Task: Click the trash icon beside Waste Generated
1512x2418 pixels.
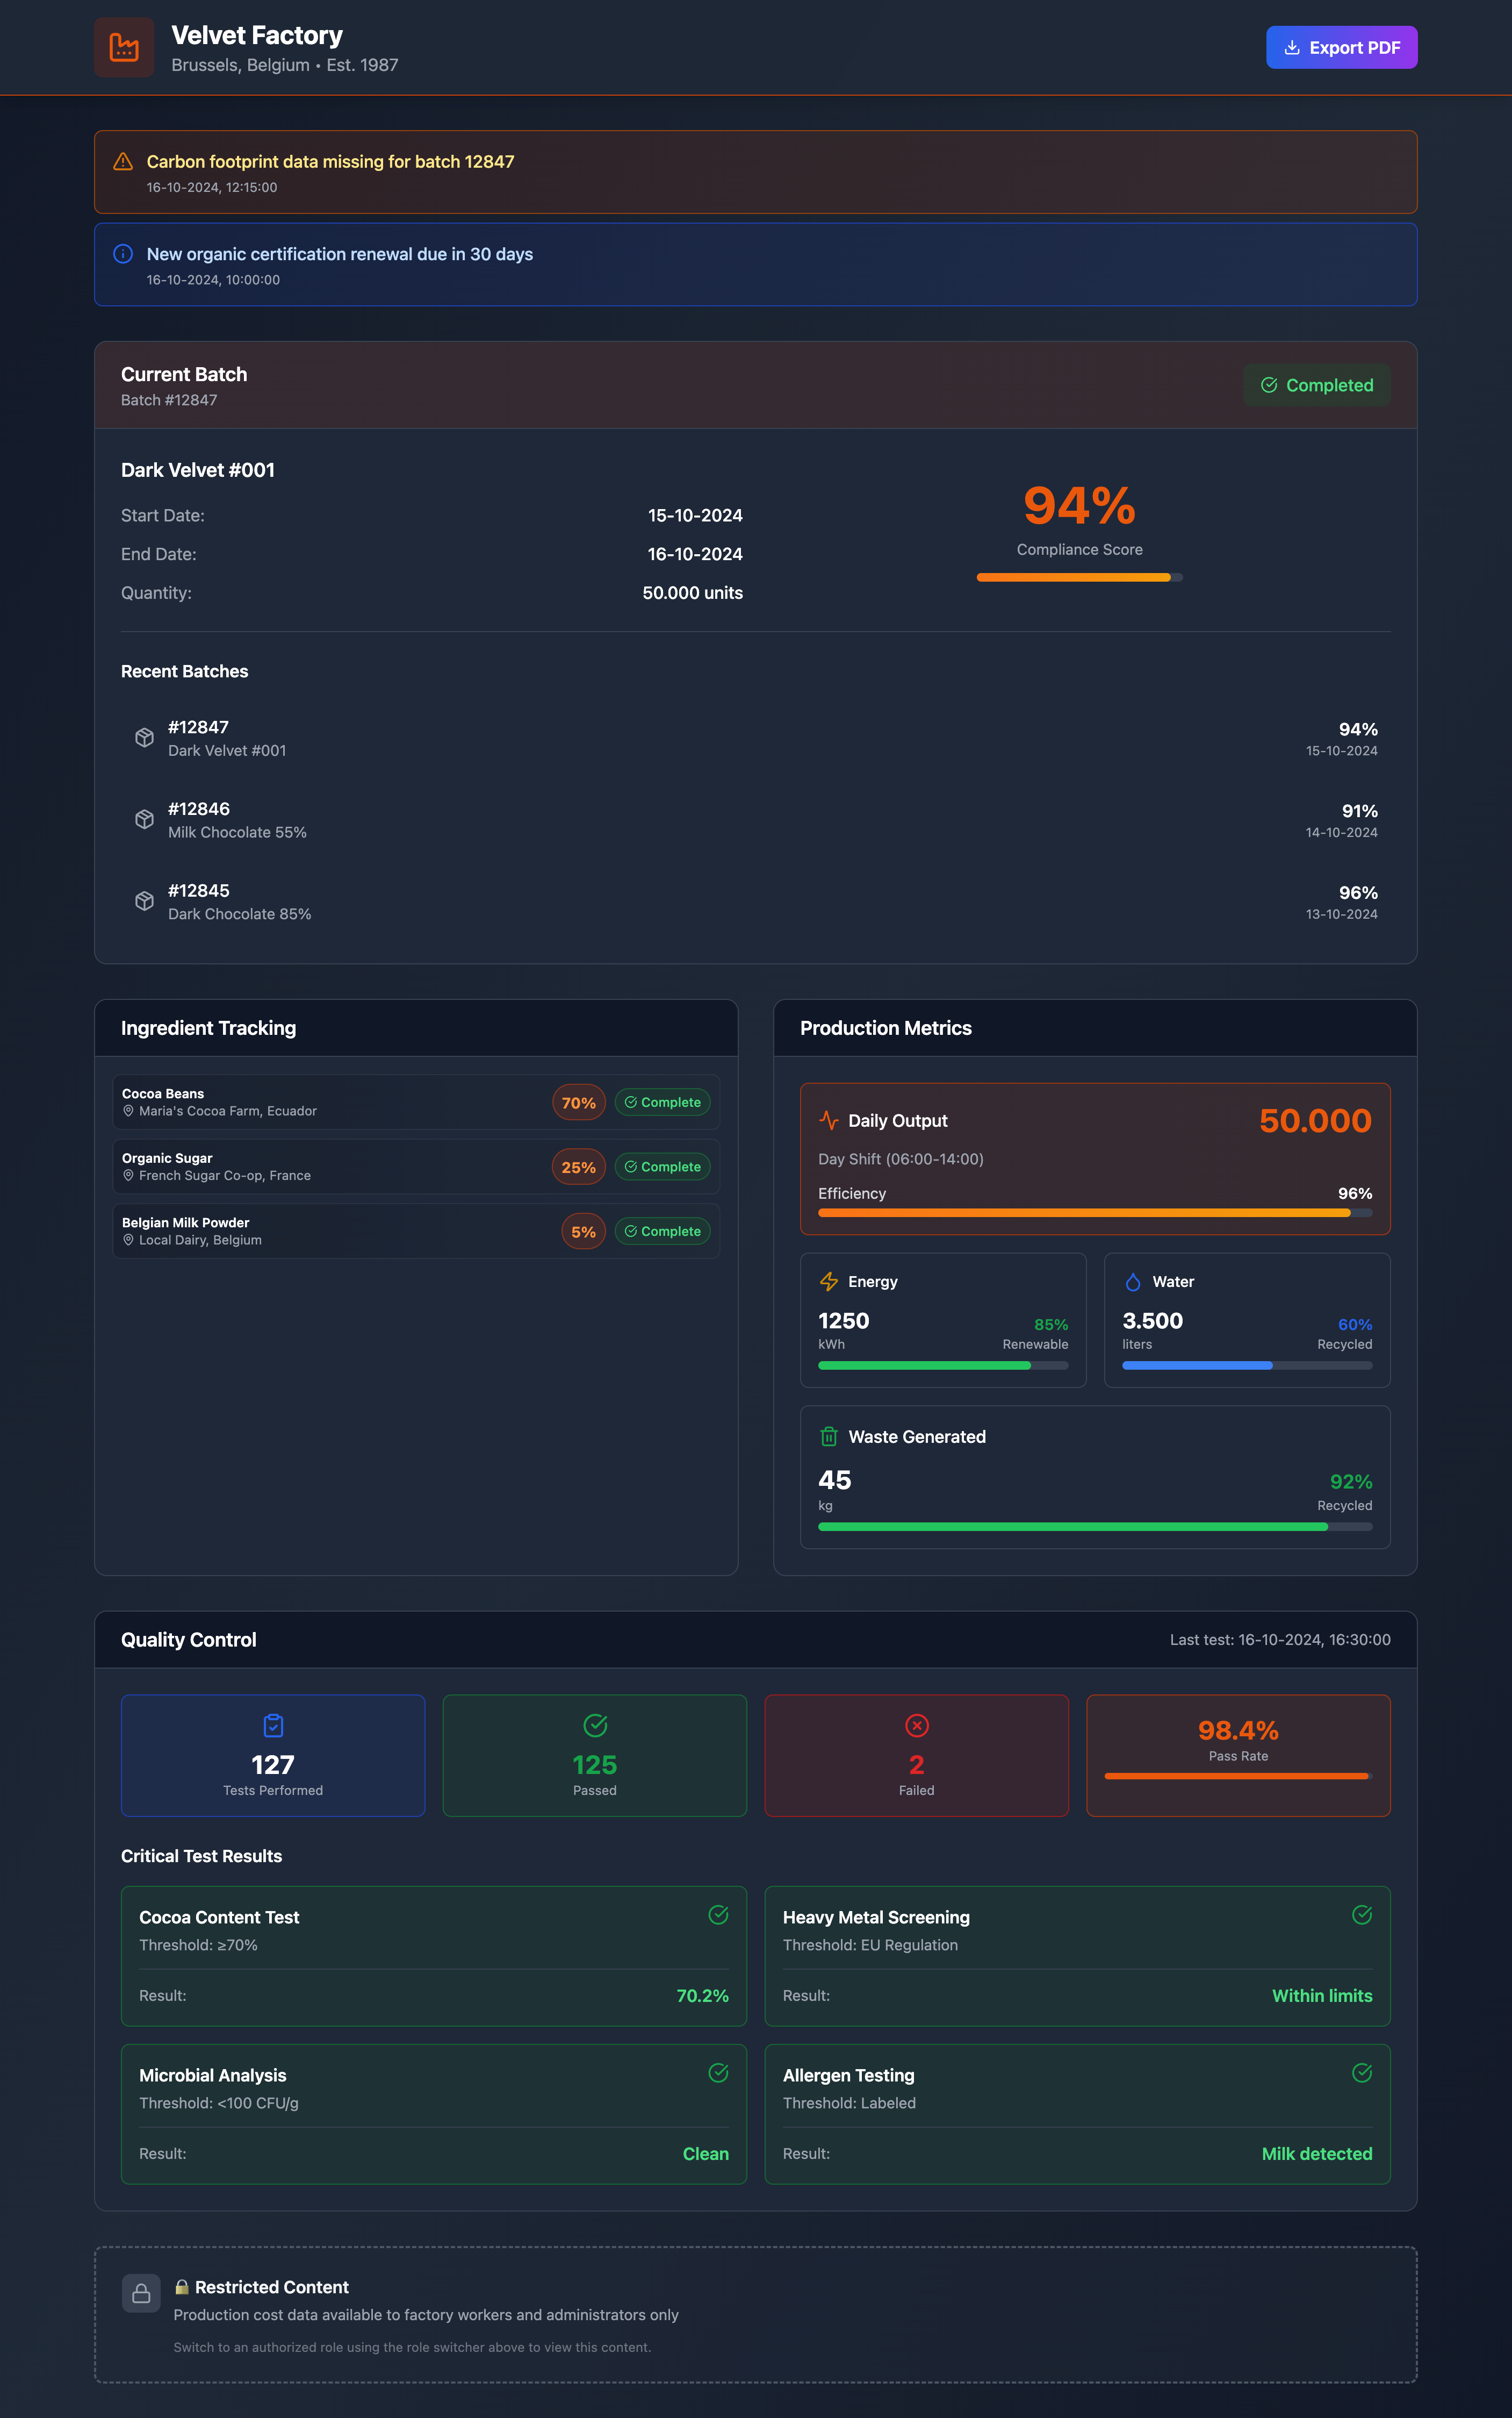Action: 828,1436
